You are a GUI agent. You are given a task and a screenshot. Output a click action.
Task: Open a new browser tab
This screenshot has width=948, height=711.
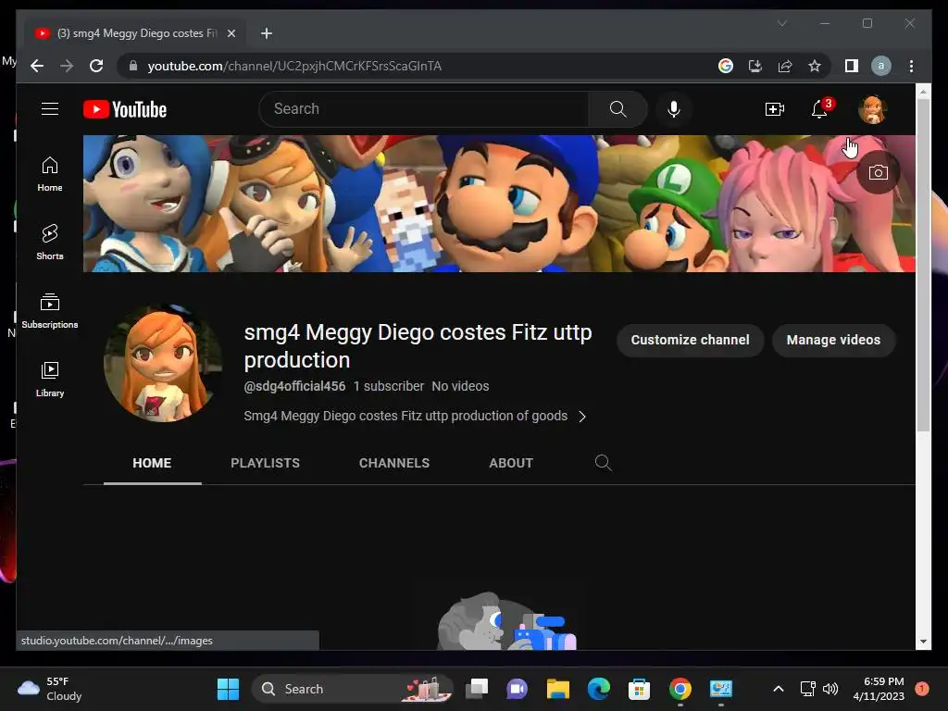tap(266, 33)
